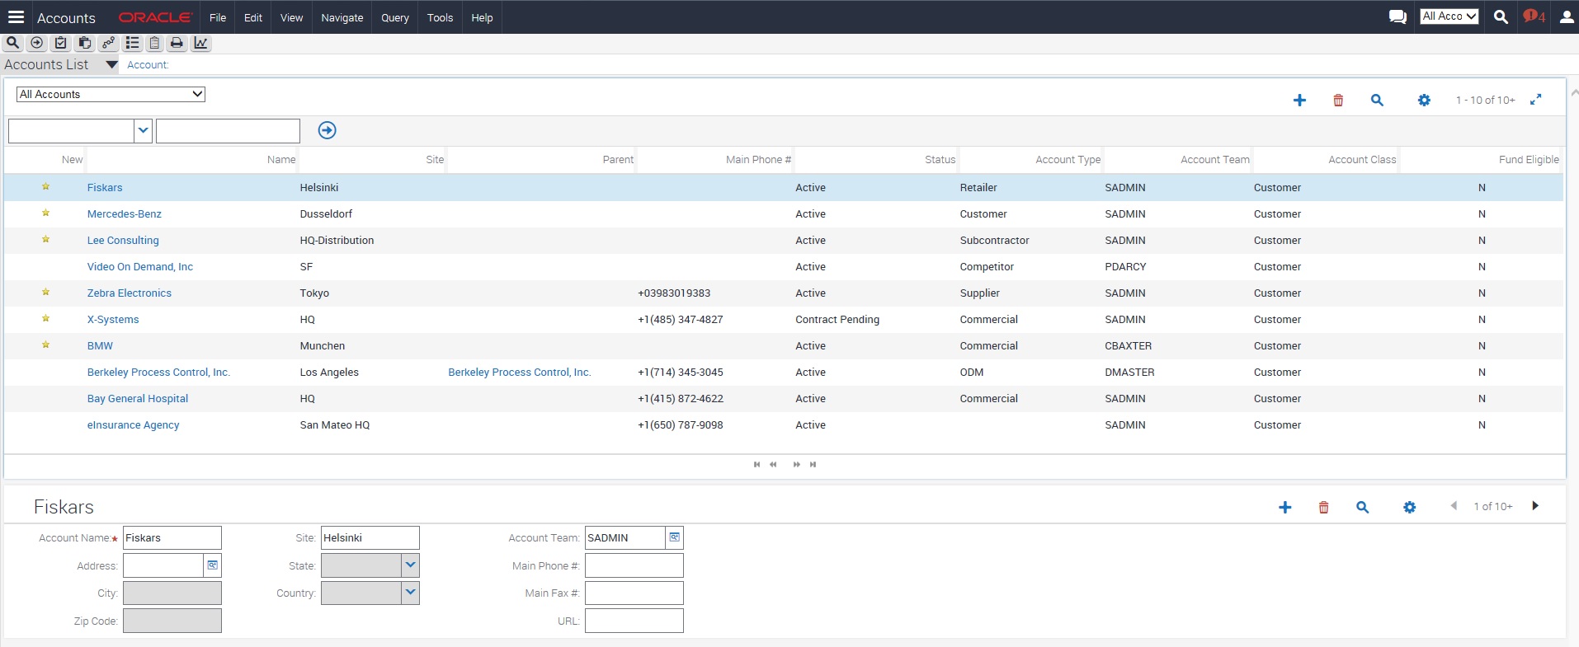This screenshot has height=647, width=1579.
Task: Add new record with form plus icon
Action: pyautogui.click(x=1284, y=507)
